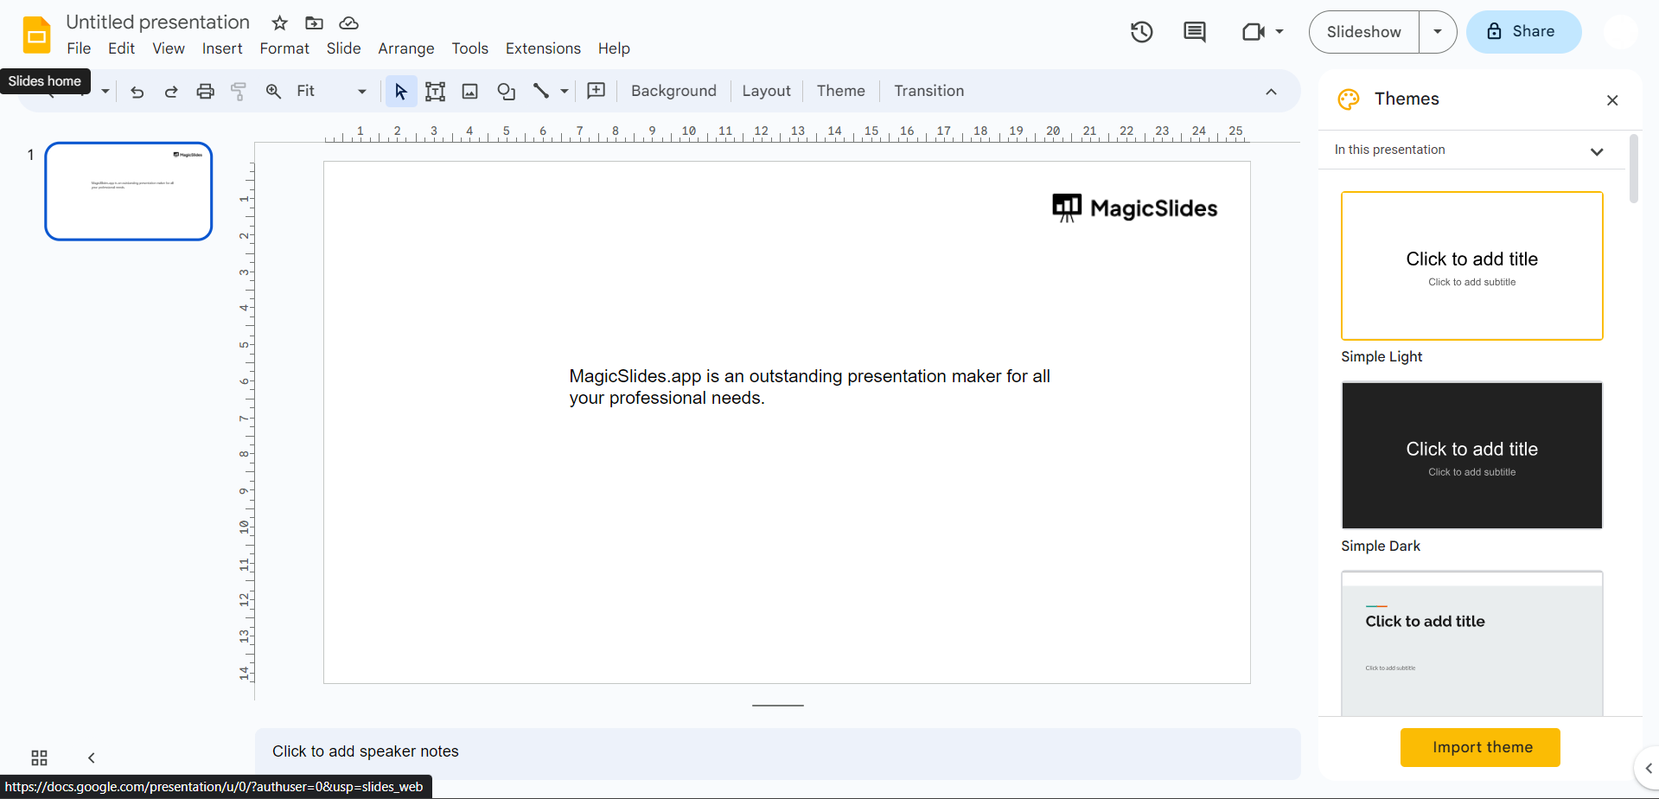Open the In this presentation dropdown
This screenshot has width=1659, height=799.
point(1597,150)
